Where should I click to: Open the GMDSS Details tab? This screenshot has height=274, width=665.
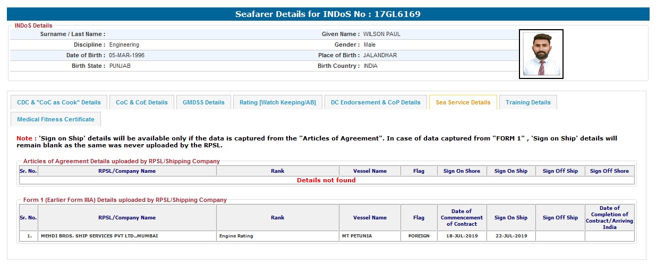point(203,102)
